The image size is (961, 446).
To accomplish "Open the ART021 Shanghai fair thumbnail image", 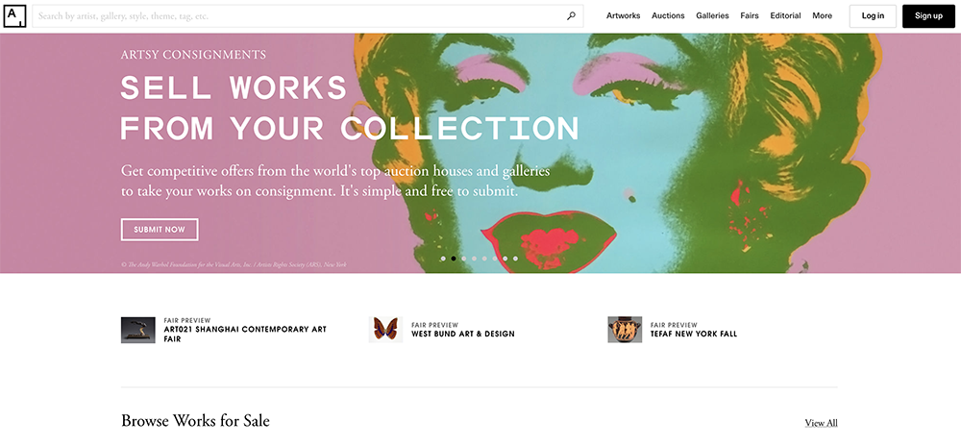I will coord(137,330).
